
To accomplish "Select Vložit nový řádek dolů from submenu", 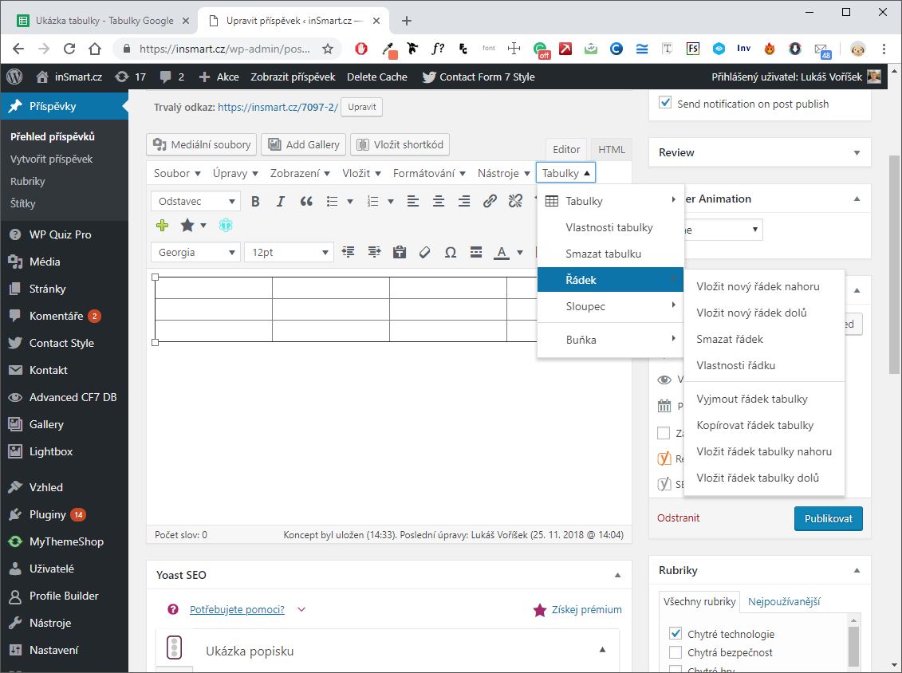I will pyautogui.click(x=751, y=313).
